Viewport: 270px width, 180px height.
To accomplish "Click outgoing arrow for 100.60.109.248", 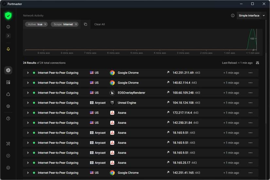I will click(168, 92).
